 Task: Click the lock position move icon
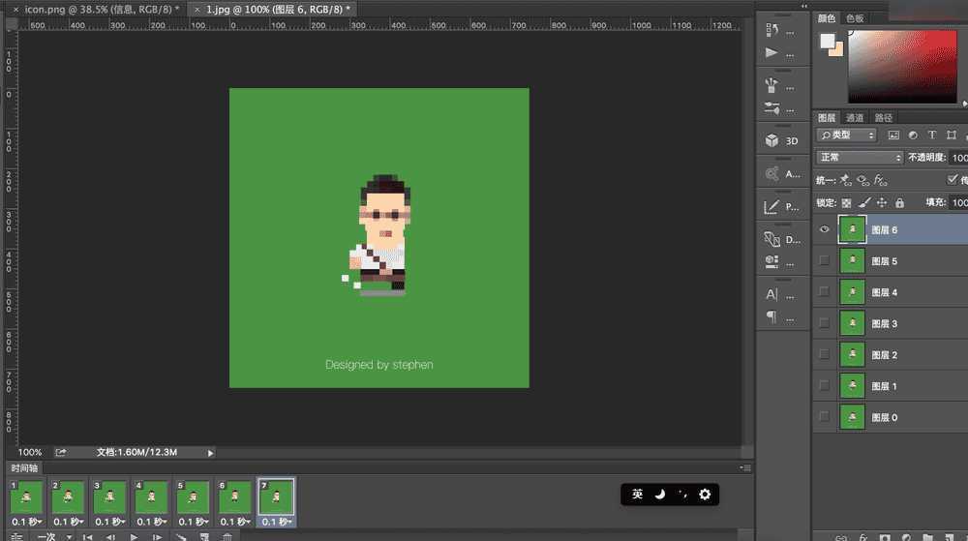pos(882,203)
